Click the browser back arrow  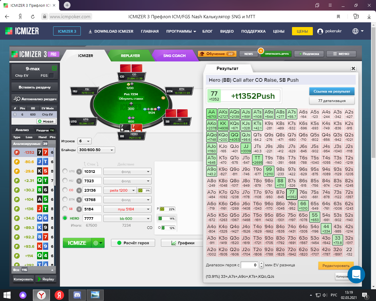point(7,16)
